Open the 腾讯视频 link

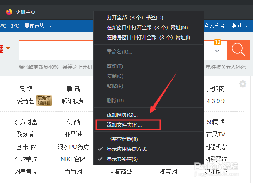click(73, 101)
